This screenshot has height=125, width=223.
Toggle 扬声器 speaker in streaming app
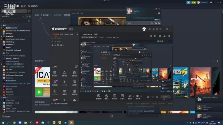tap(138, 97)
